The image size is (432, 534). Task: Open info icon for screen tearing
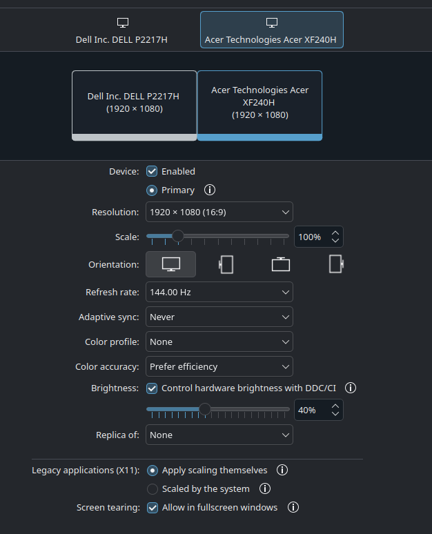293,507
